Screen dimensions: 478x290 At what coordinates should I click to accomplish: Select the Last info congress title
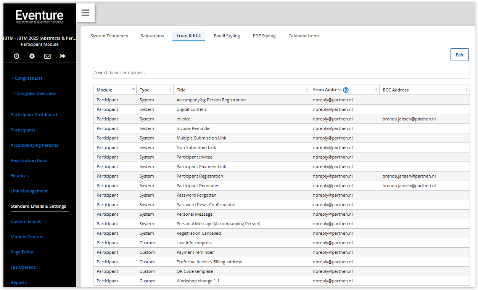(x=195, y=243)
